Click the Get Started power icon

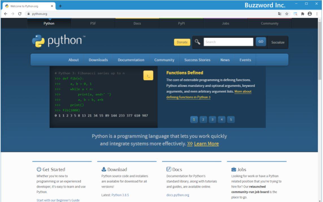[x=39, y=169]
